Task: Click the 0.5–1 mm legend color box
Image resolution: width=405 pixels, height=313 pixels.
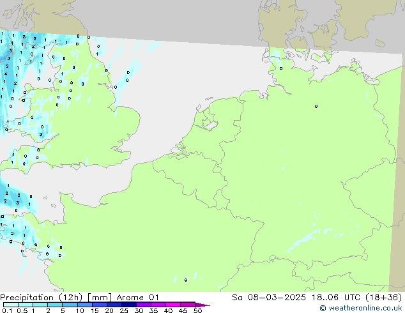Action: click(x=26, y=305)
